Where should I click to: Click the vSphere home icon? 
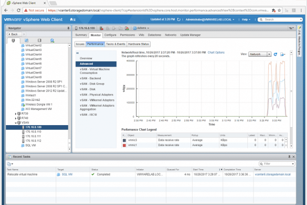[x=72, y=19]
